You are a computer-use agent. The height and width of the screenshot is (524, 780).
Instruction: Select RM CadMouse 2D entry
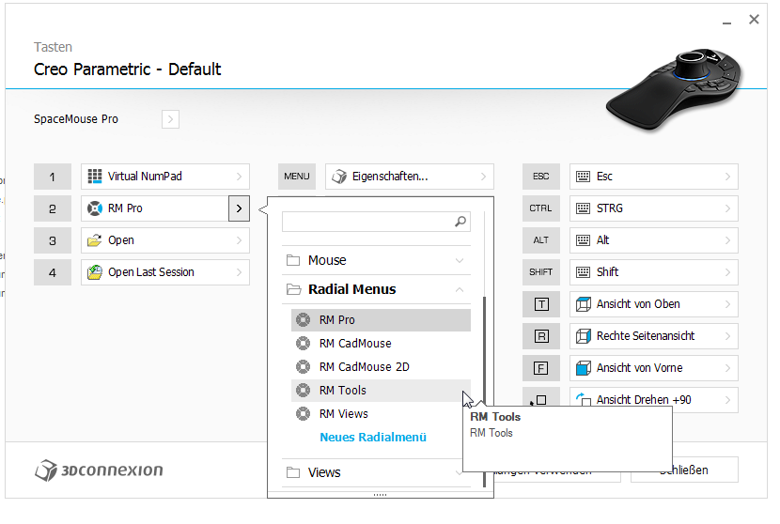coord(381,367)
